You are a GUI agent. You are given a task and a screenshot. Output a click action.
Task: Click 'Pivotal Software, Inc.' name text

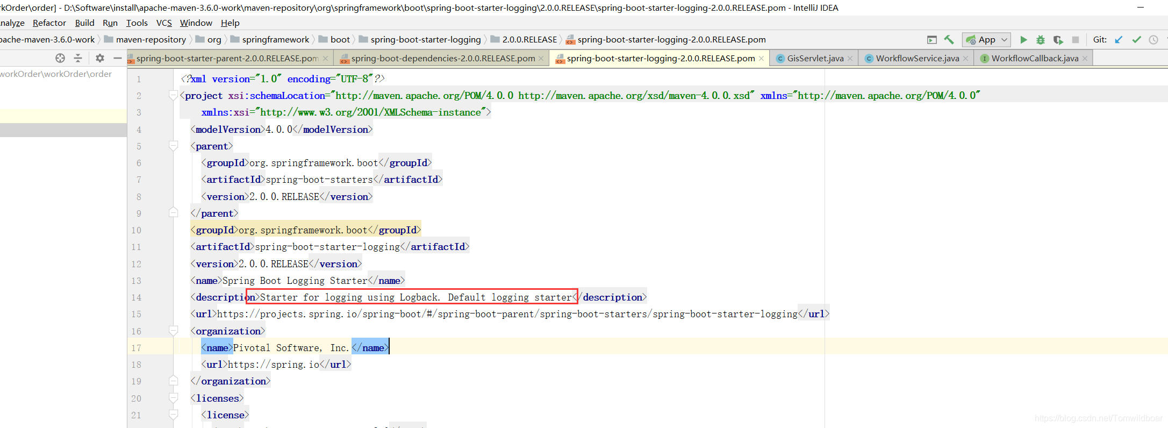tap(291, 348)
